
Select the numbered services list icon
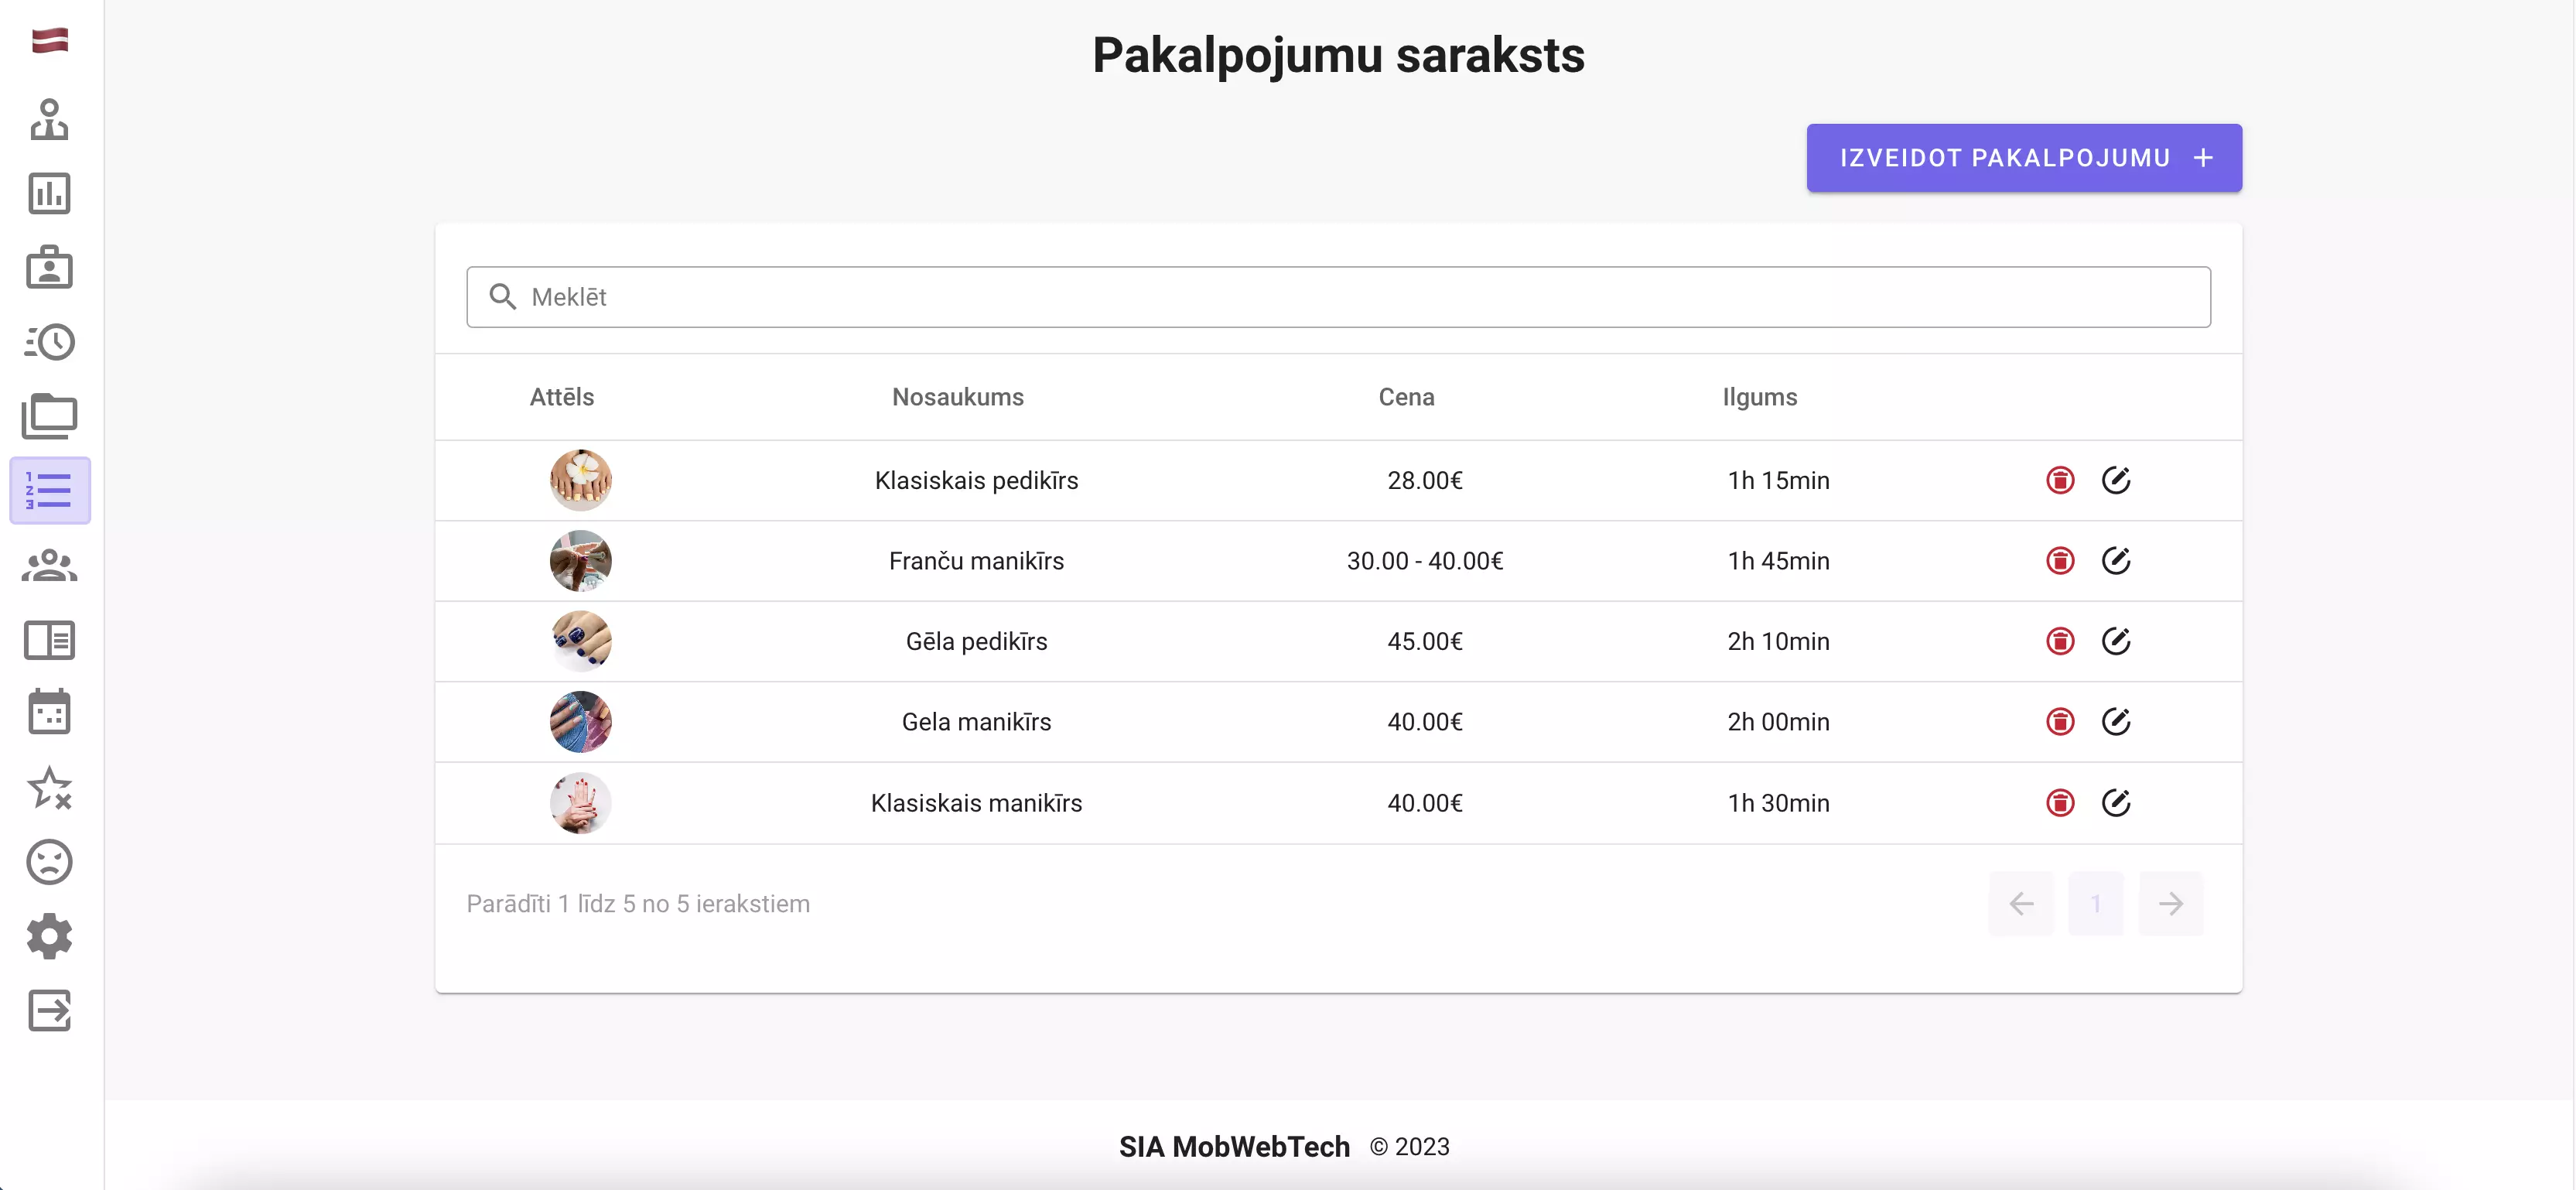(50, 489)
